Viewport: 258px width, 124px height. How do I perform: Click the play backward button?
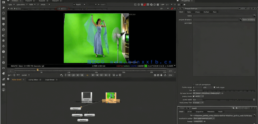click(82, 75)
